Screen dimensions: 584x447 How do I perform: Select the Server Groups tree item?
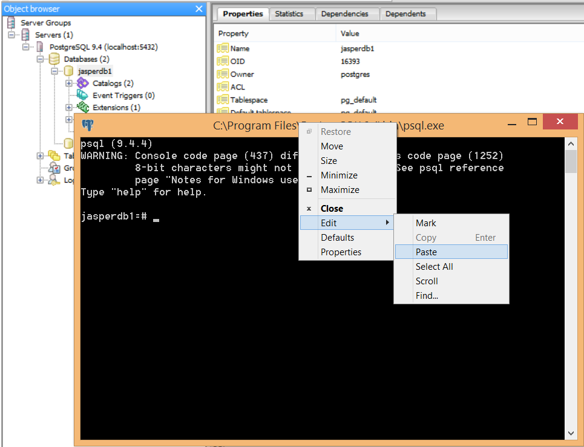coord(46,23)
